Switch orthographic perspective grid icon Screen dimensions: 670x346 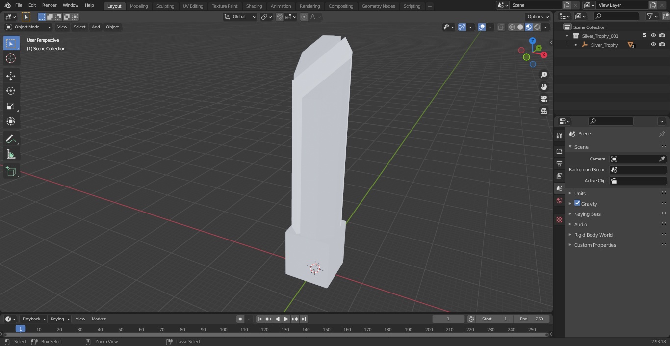click(x=544, y=111)
